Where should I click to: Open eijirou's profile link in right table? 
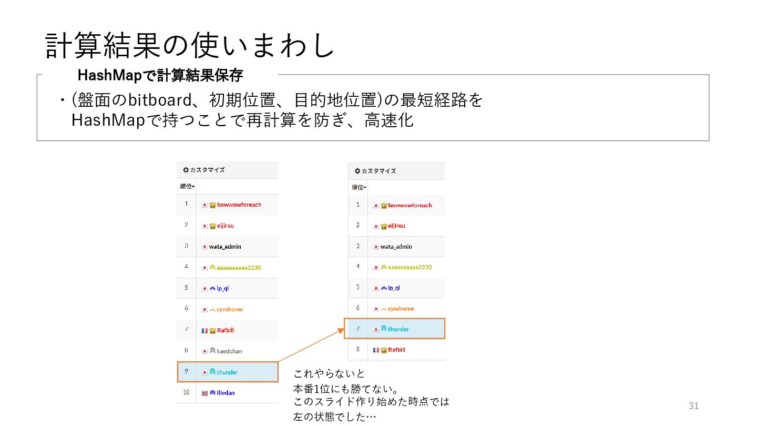coord(397,226)
